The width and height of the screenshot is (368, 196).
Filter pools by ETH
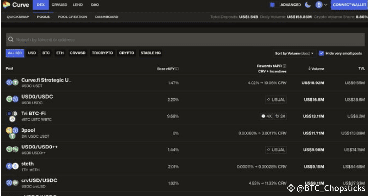[x=60, y=53]
